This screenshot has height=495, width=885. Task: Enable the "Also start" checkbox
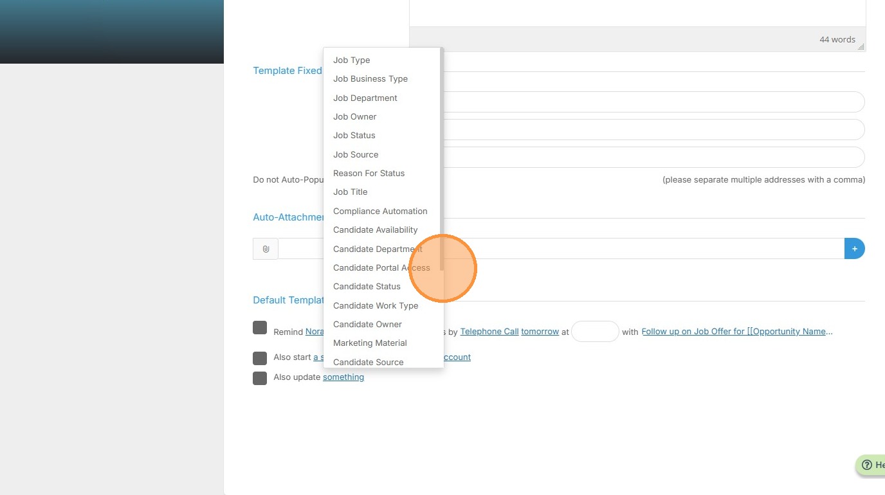(x=260, y=358)
